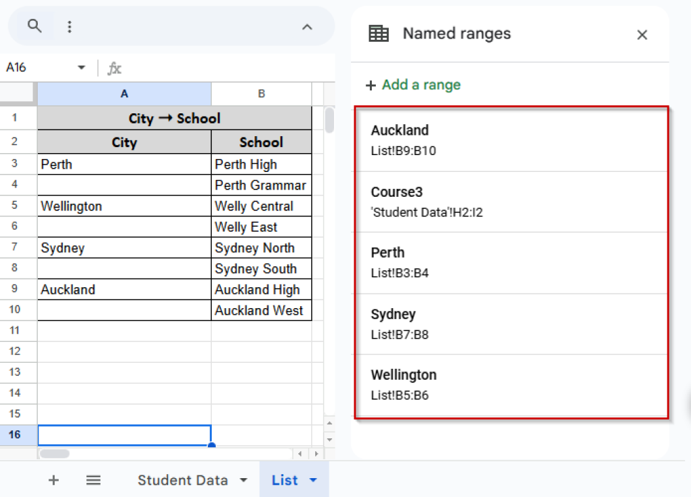Screen dimensions: 691x497
Task: Click the Named ranges grid icon
Action: (x=378, y=33)
